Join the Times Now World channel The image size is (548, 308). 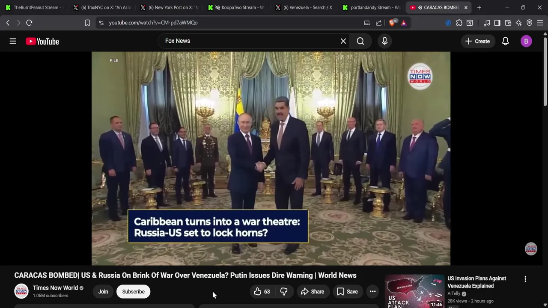pyautogui.click(x=103, y=291)
